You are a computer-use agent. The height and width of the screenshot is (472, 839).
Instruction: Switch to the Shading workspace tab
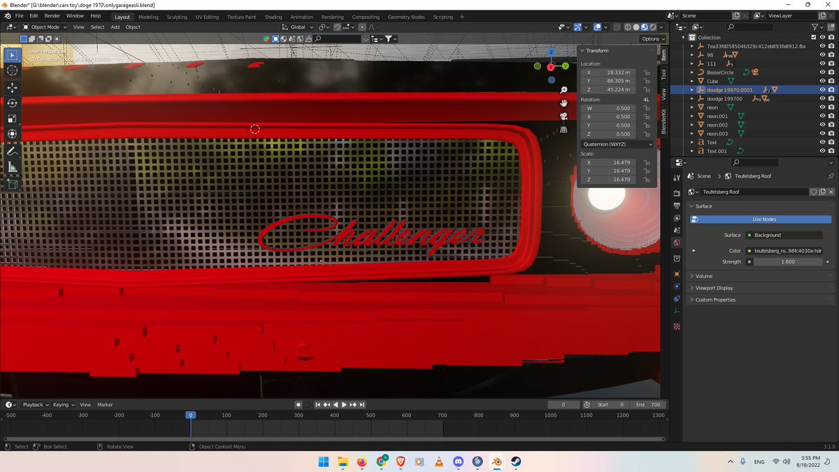coord(273,17)
